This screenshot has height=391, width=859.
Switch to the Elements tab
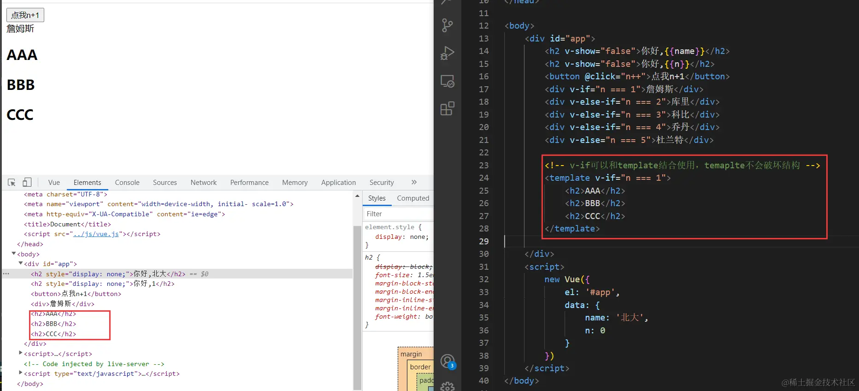pos(87,183)
